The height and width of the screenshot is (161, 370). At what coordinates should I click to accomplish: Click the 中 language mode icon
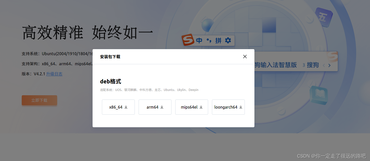pyautogui.click(x=199, y=40)
